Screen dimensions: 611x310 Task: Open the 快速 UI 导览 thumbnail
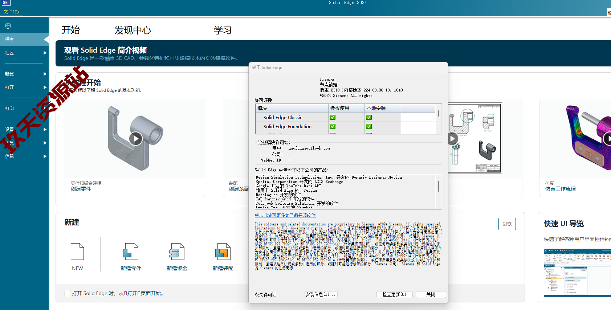point(577,273)
